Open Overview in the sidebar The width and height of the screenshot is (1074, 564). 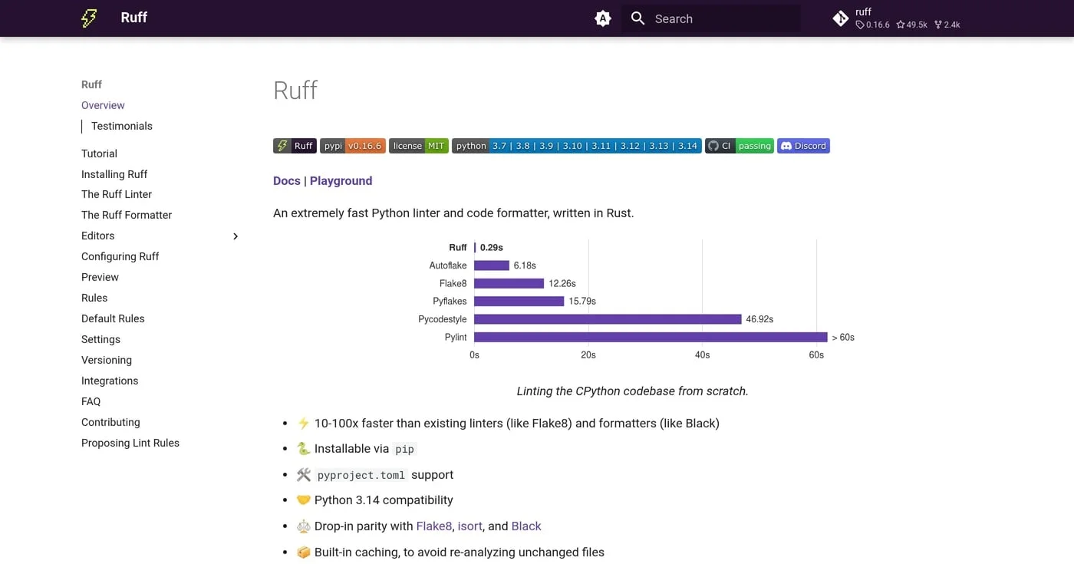(x=103, y=105)
